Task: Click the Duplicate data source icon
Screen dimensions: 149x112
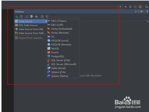Action: [21, 17]
